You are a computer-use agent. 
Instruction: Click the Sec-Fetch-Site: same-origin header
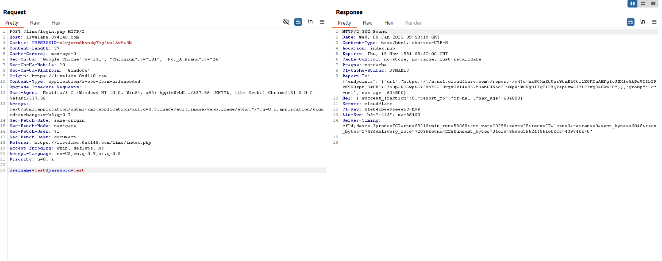[47, 120]
